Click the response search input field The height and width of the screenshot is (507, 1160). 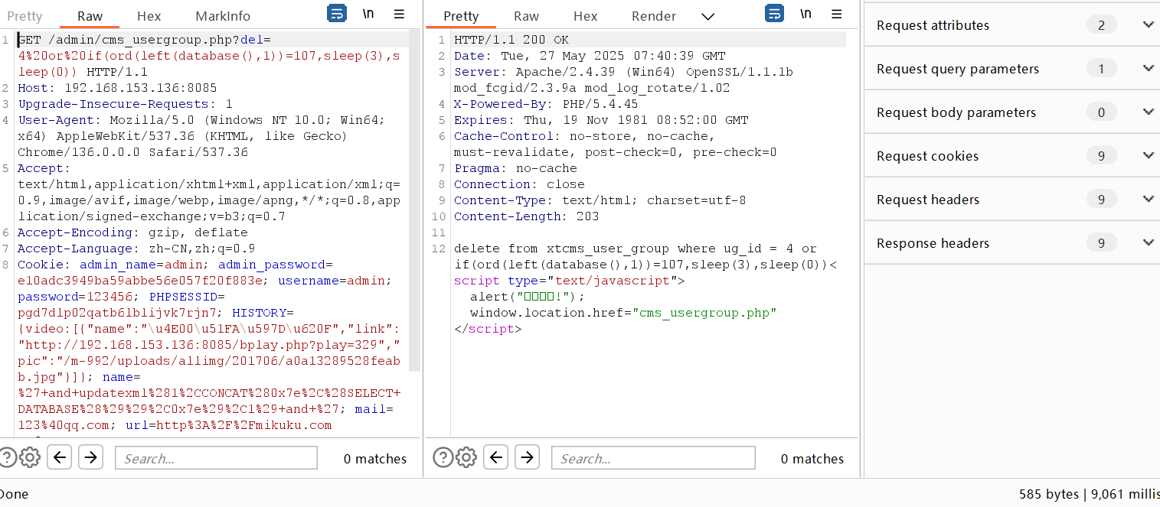653,458
